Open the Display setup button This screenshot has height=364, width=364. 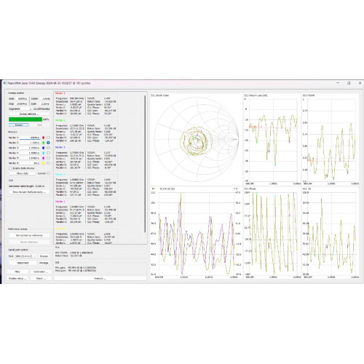[x=17, y=278]
